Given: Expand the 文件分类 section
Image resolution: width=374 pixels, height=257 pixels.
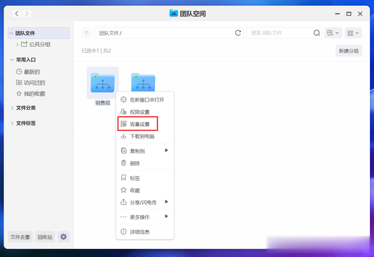Looking at the screenshot, I should (x=12, y=108).
